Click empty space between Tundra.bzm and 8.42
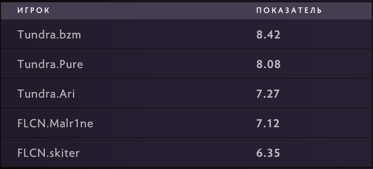The image size is (373, 169). [168, 35]
